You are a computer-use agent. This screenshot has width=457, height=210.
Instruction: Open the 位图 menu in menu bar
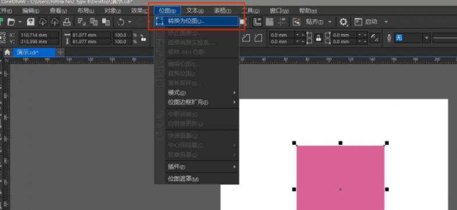[167, 11]
